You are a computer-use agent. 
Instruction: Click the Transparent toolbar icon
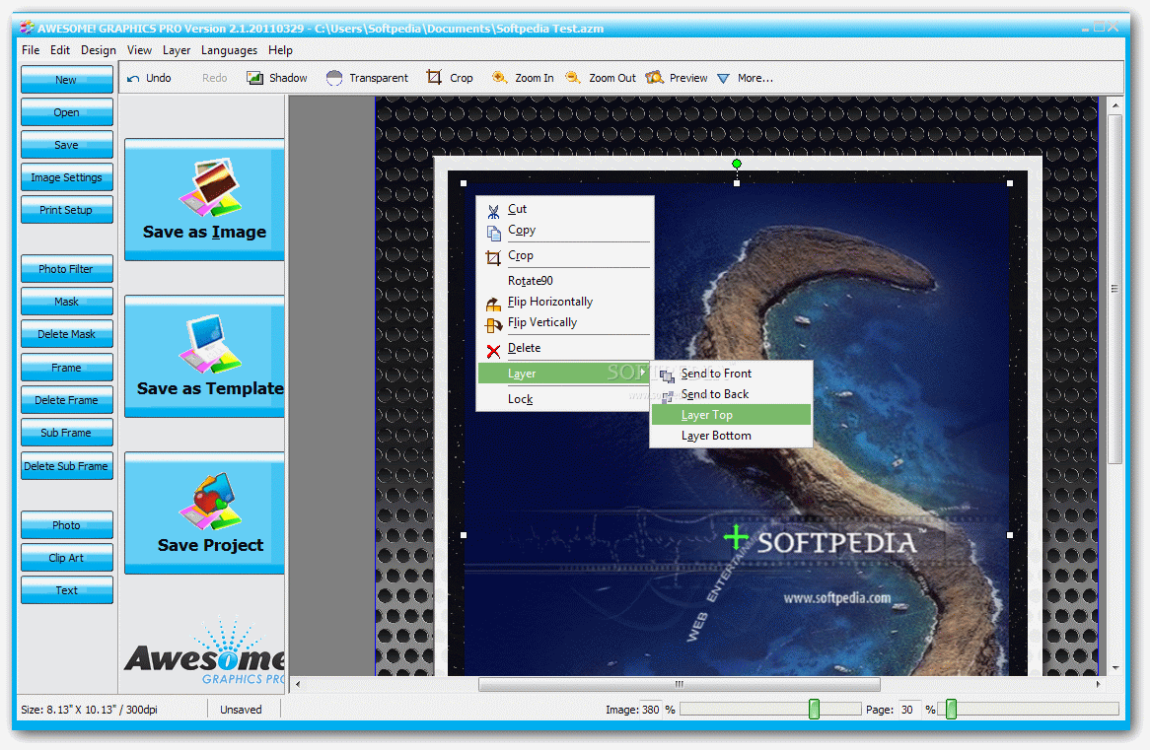pos(333,78)
